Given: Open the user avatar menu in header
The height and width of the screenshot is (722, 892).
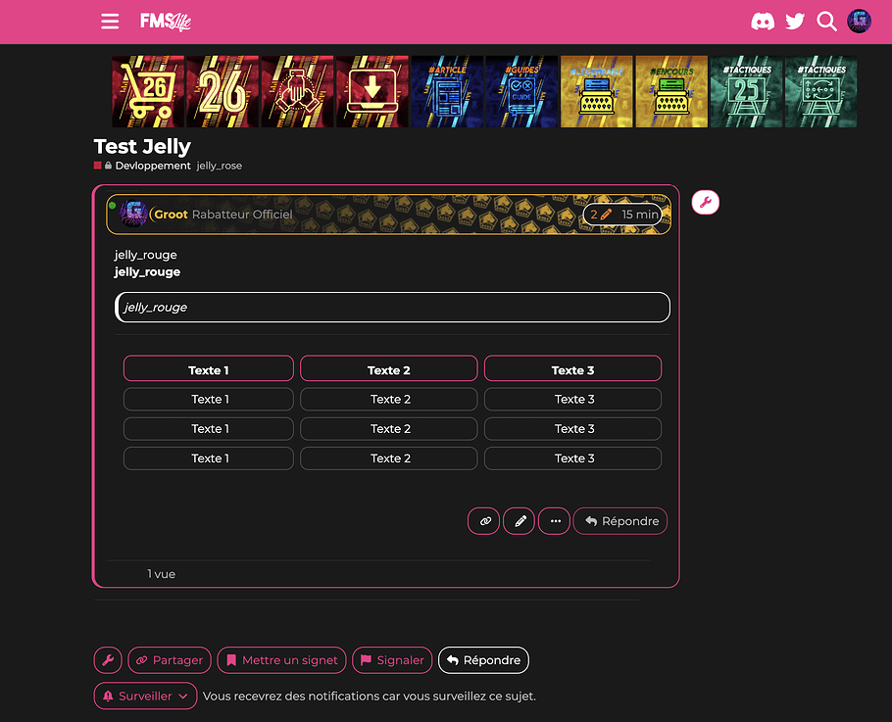Looking at the screenshot, I should pos(860,22).
